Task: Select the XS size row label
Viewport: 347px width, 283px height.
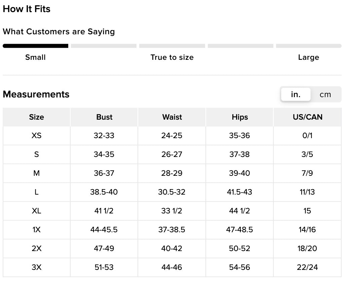Action: tap(36, 136)
